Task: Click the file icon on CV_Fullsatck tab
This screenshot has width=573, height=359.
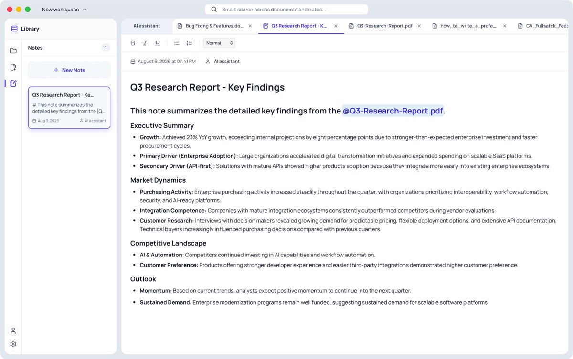Action: pos(520,26)
